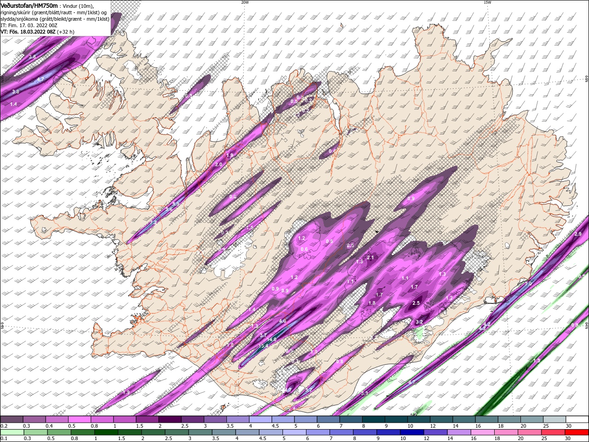Image resolution: width=589 pixels, height=442 pixels.
Task: Select top legend swatch between 3 and 3.5
Action: click(x=215, y=419)
